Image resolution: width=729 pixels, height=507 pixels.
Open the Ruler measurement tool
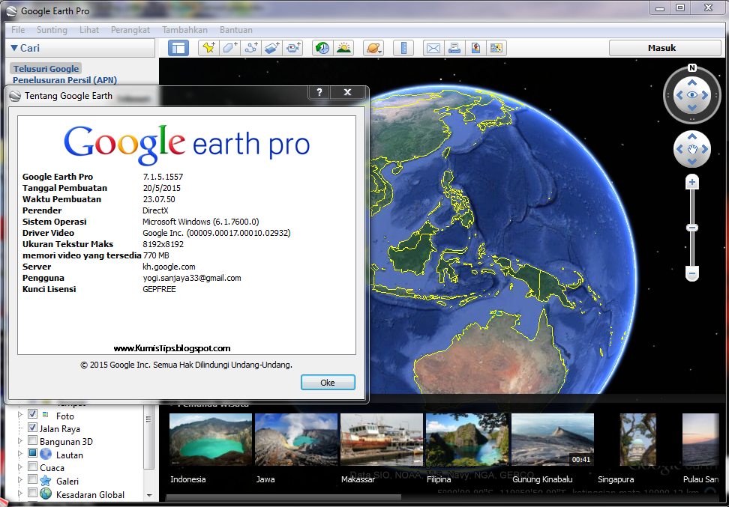[x=404, y=47]
